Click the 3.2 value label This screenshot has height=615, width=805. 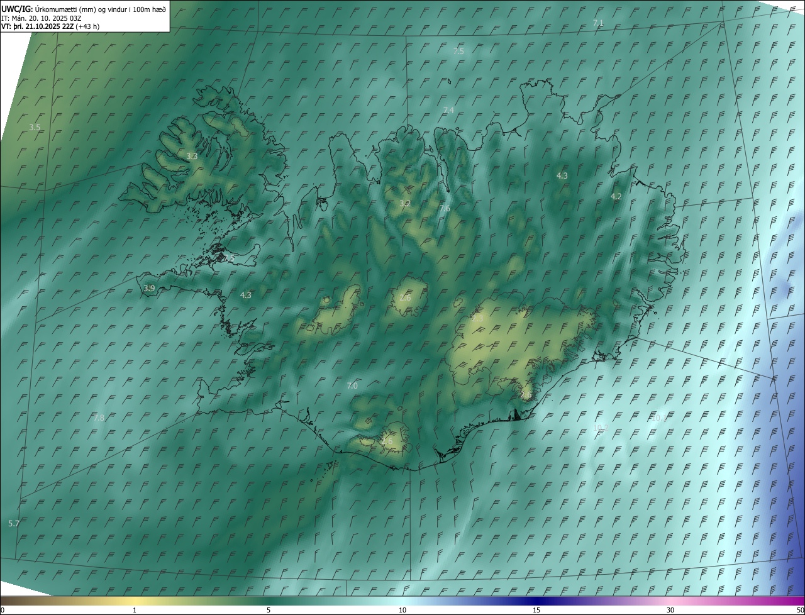coord(405,204)
